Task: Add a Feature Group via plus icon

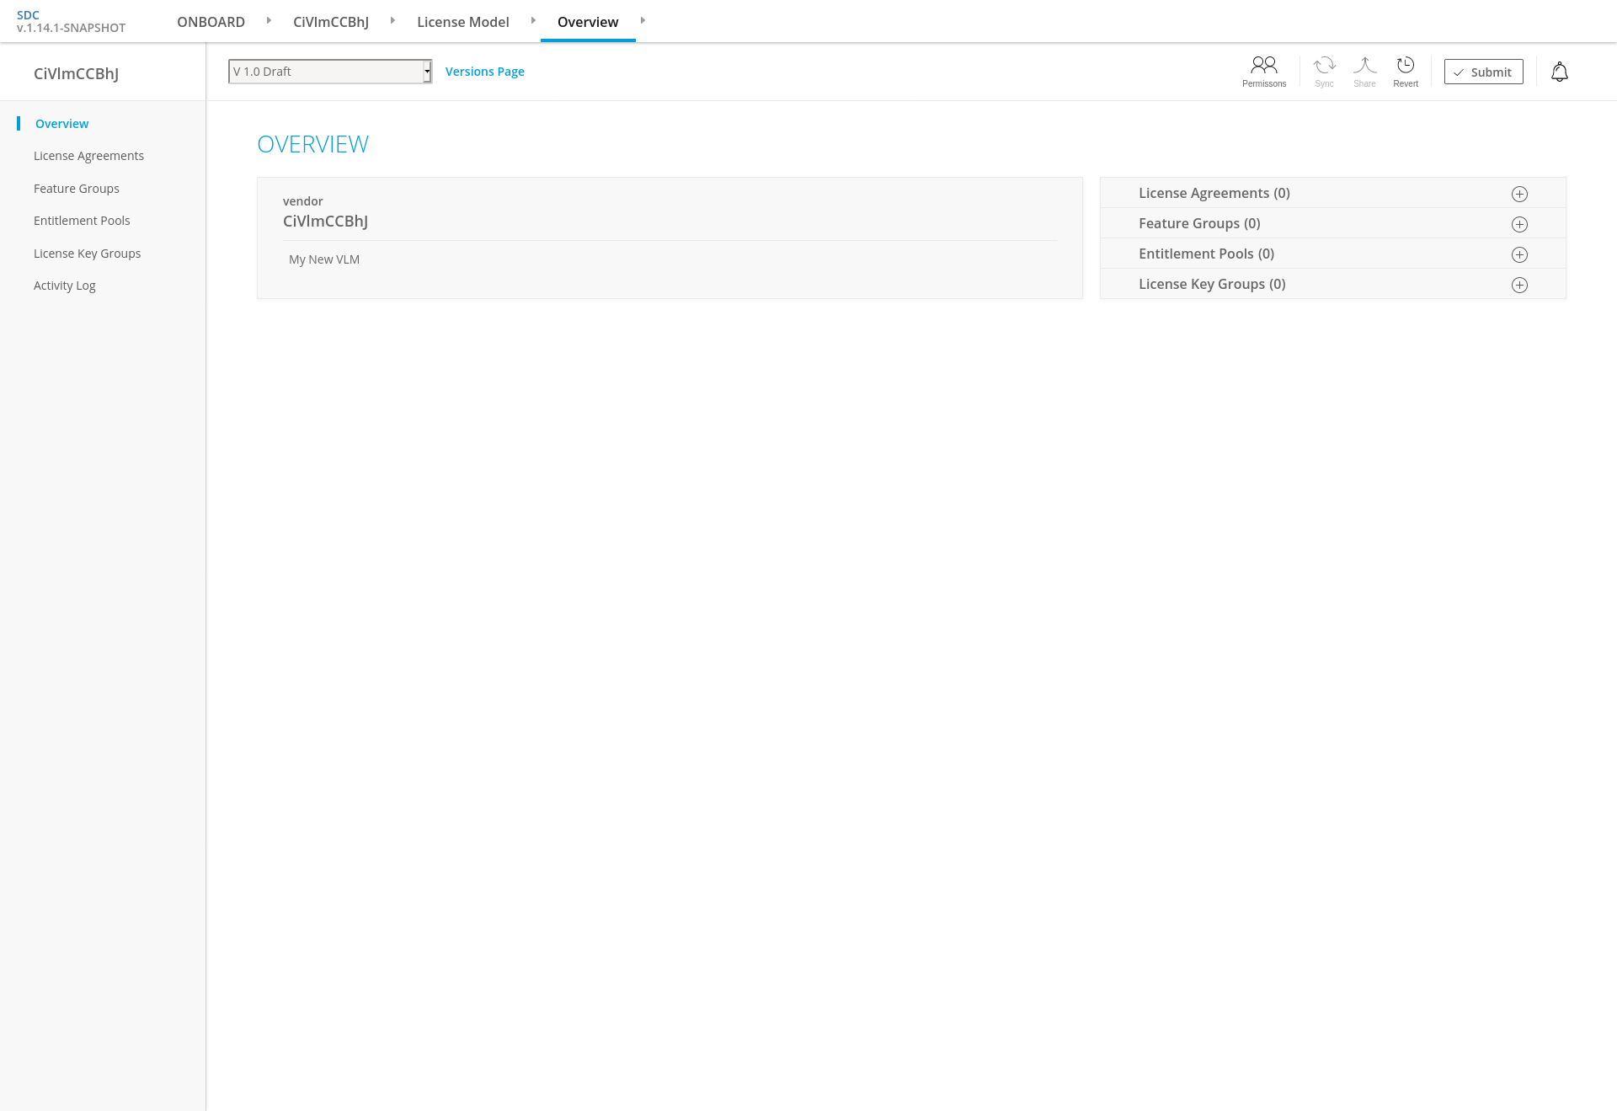Action: tap(1519, 225)
